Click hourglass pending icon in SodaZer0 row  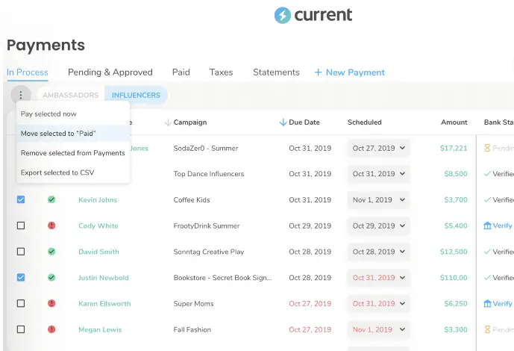click(487, 148)
